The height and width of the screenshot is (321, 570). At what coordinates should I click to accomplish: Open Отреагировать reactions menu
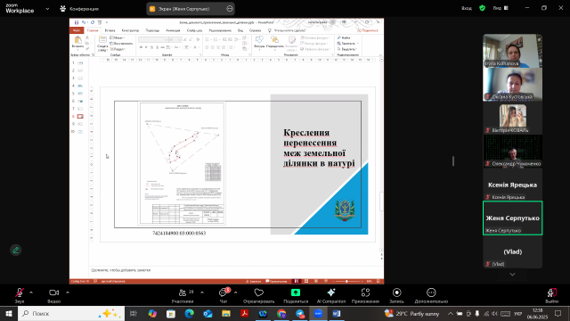[259, 295]
